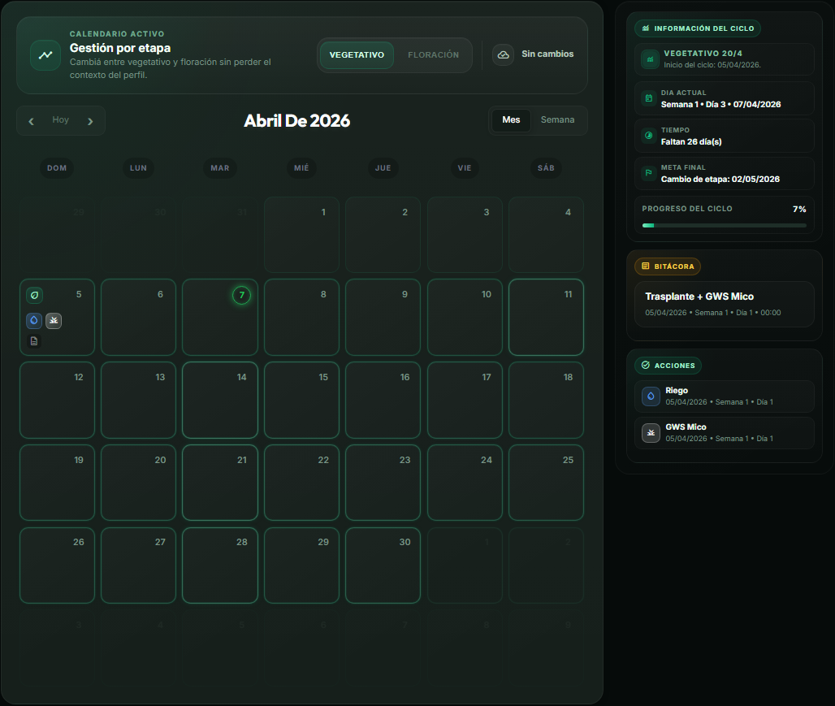Open the Trasplante + GWS Mico bitácora entry

(724, 303)
